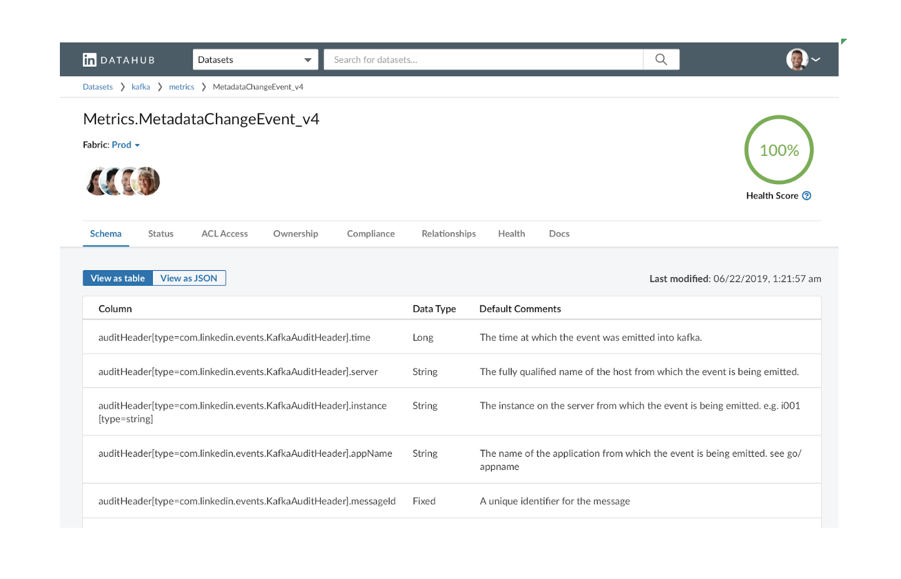Focus the Search for datasets field
The height and width of the screenshot is (579, 901).
484,60
